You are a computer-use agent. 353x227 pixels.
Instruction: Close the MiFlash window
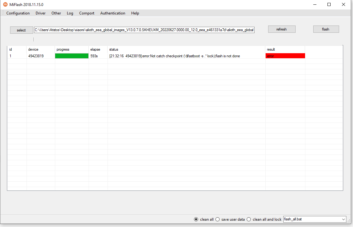[x=344, y=4]
